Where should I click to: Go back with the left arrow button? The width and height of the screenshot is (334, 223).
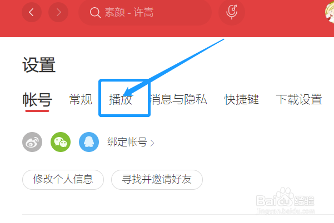32,12
